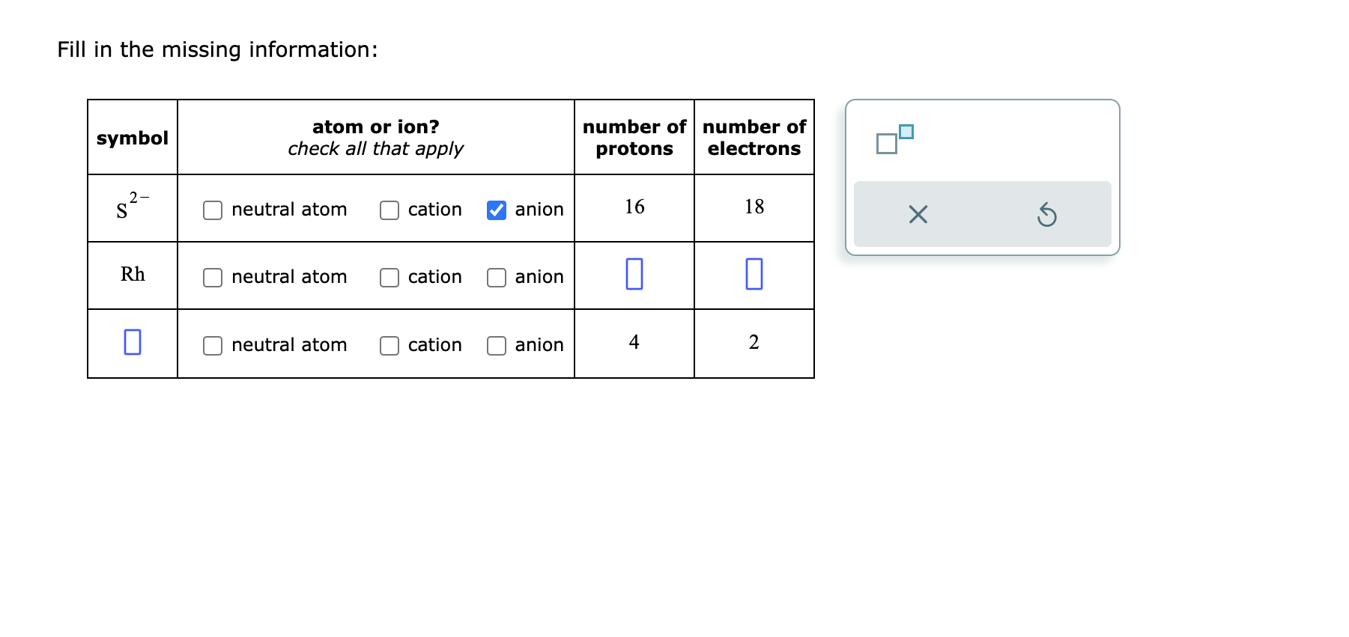Uncheck the anion checkbox for S2-
The width and height of the screenshot is (1349, 637).
click(x=496, y=210)
